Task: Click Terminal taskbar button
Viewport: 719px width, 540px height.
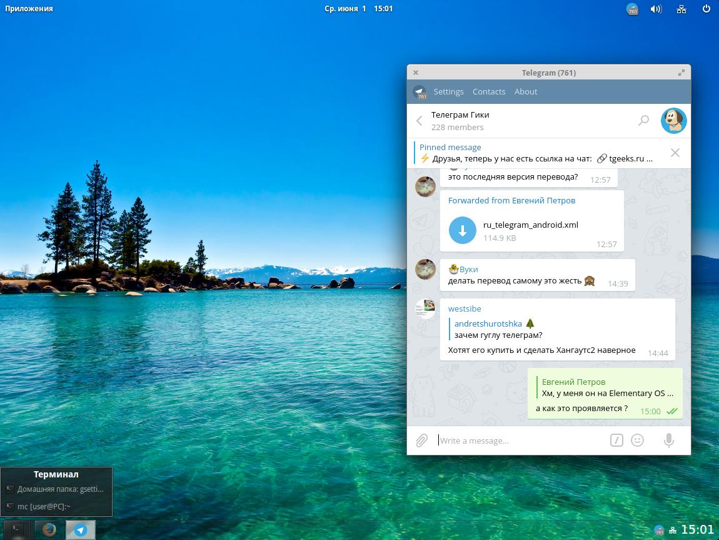Action: pyautogui.click(x=16, y=530)
